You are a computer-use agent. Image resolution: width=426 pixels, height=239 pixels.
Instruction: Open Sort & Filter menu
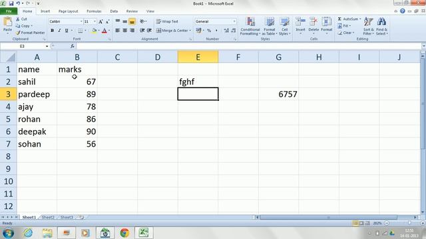tap(368, 27)
